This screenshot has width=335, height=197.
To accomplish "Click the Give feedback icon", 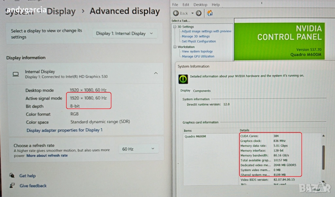I will [12, 185].
